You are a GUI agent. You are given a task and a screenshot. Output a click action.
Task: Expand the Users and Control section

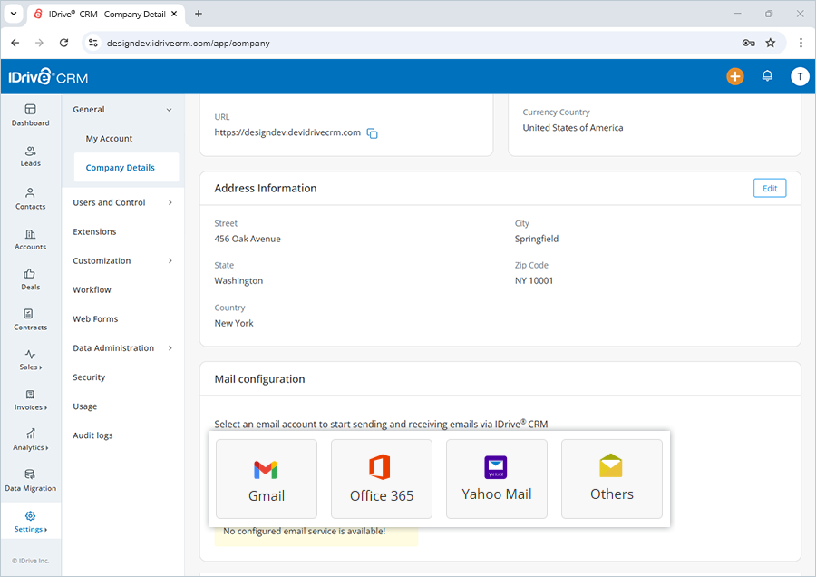click(110, 202)
